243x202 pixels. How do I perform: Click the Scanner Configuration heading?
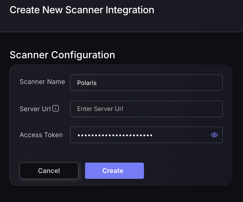click(62, 55)
